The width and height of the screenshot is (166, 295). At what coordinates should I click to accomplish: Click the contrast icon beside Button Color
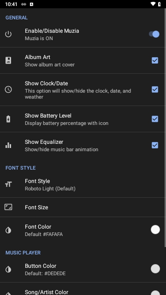pos(8,269)
